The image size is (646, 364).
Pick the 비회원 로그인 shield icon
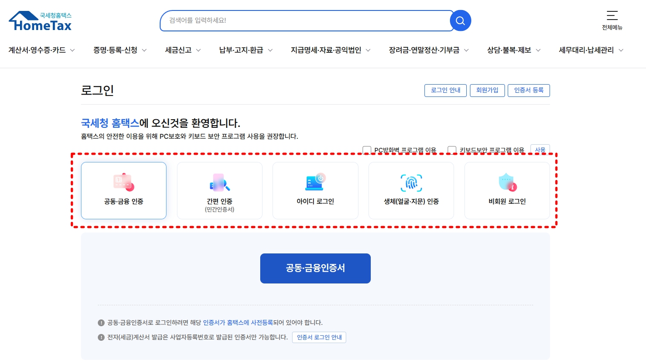(x=507, y=182)
